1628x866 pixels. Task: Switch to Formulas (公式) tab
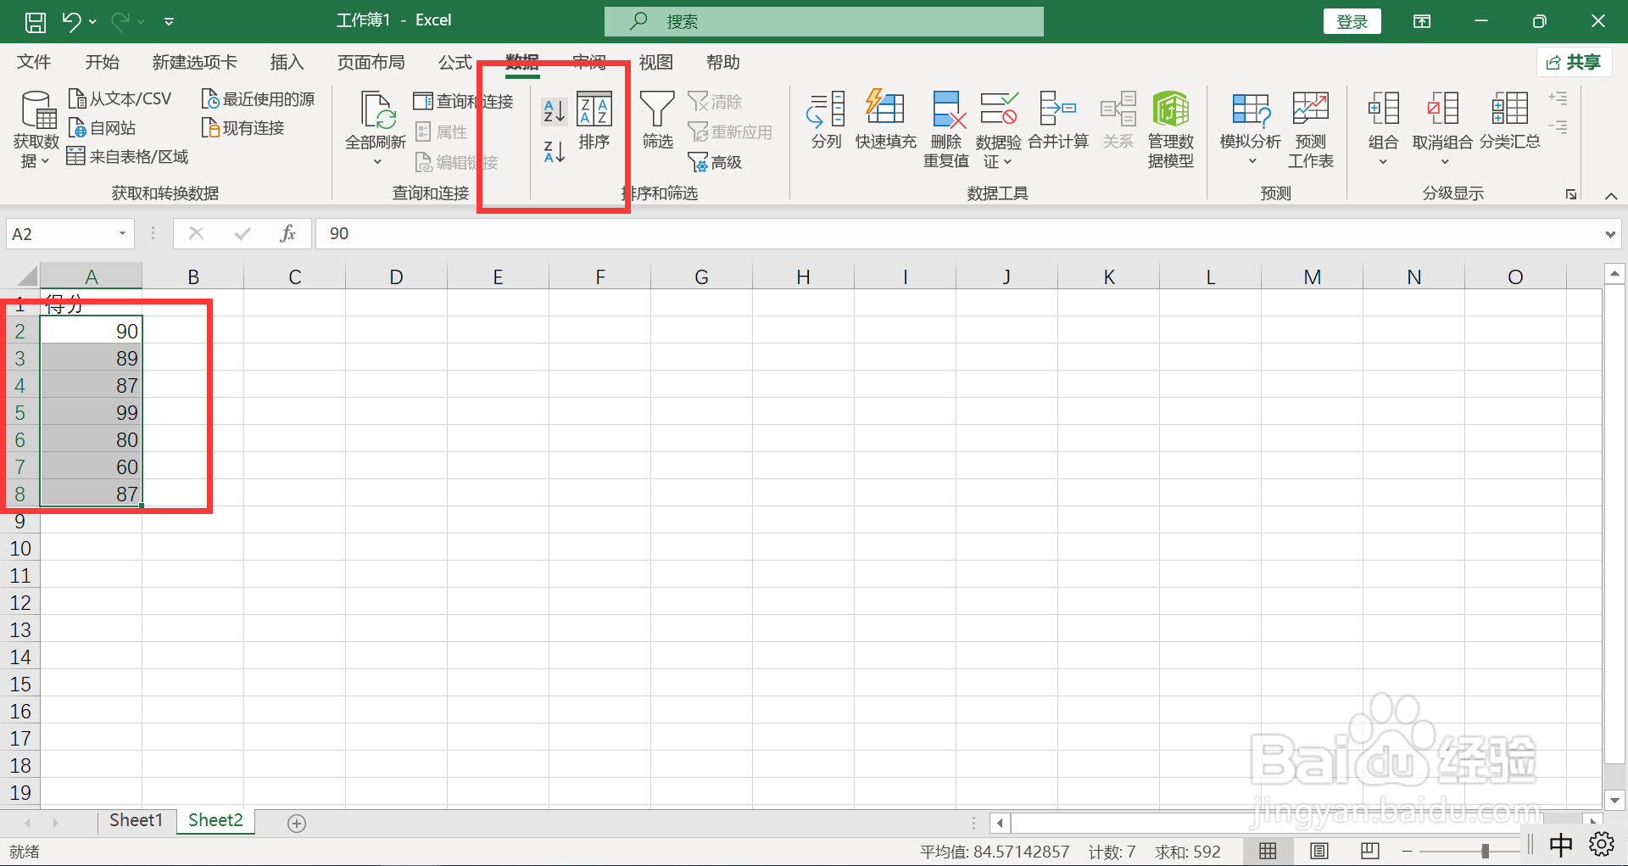coord(455,62)
